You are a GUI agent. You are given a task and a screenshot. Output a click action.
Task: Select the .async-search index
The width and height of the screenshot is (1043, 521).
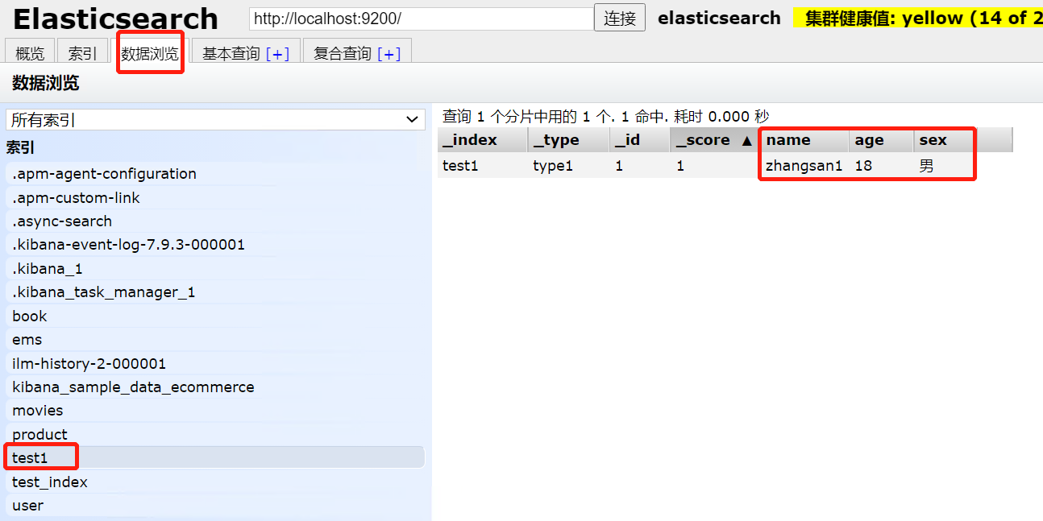tap(215, 221)
